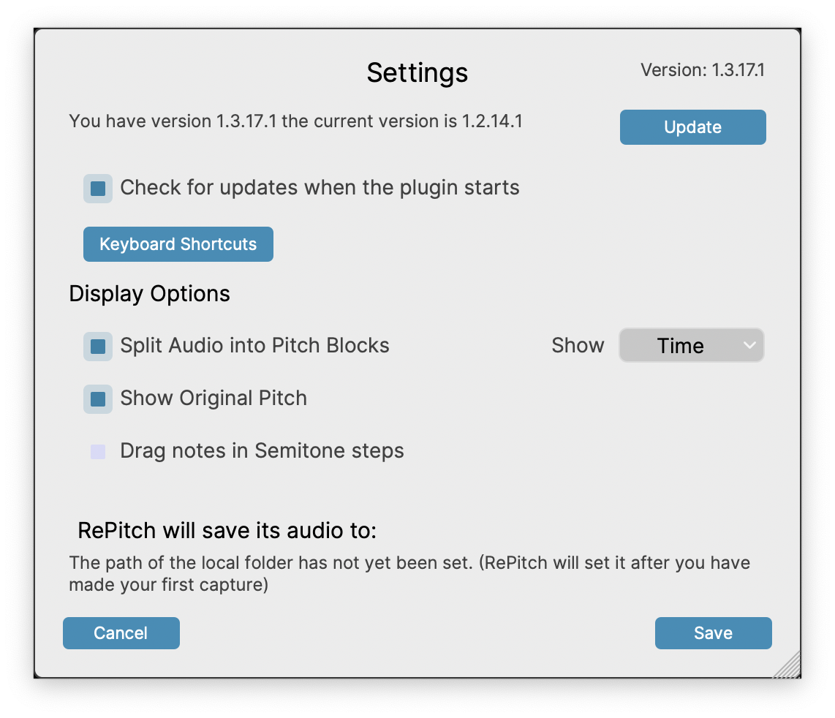Click the Update button
The width and height of the screenshot is (835, 718).
coord(692,127)
